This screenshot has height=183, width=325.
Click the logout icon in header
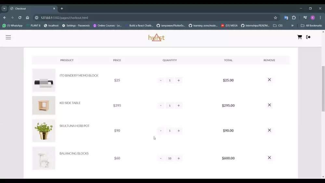click(x=308, y=37)
